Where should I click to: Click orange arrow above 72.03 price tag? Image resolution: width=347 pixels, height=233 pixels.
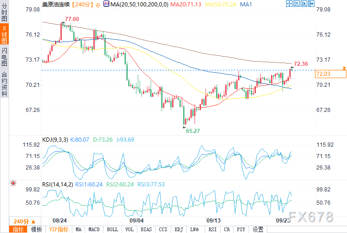click(x=344, y=68)
